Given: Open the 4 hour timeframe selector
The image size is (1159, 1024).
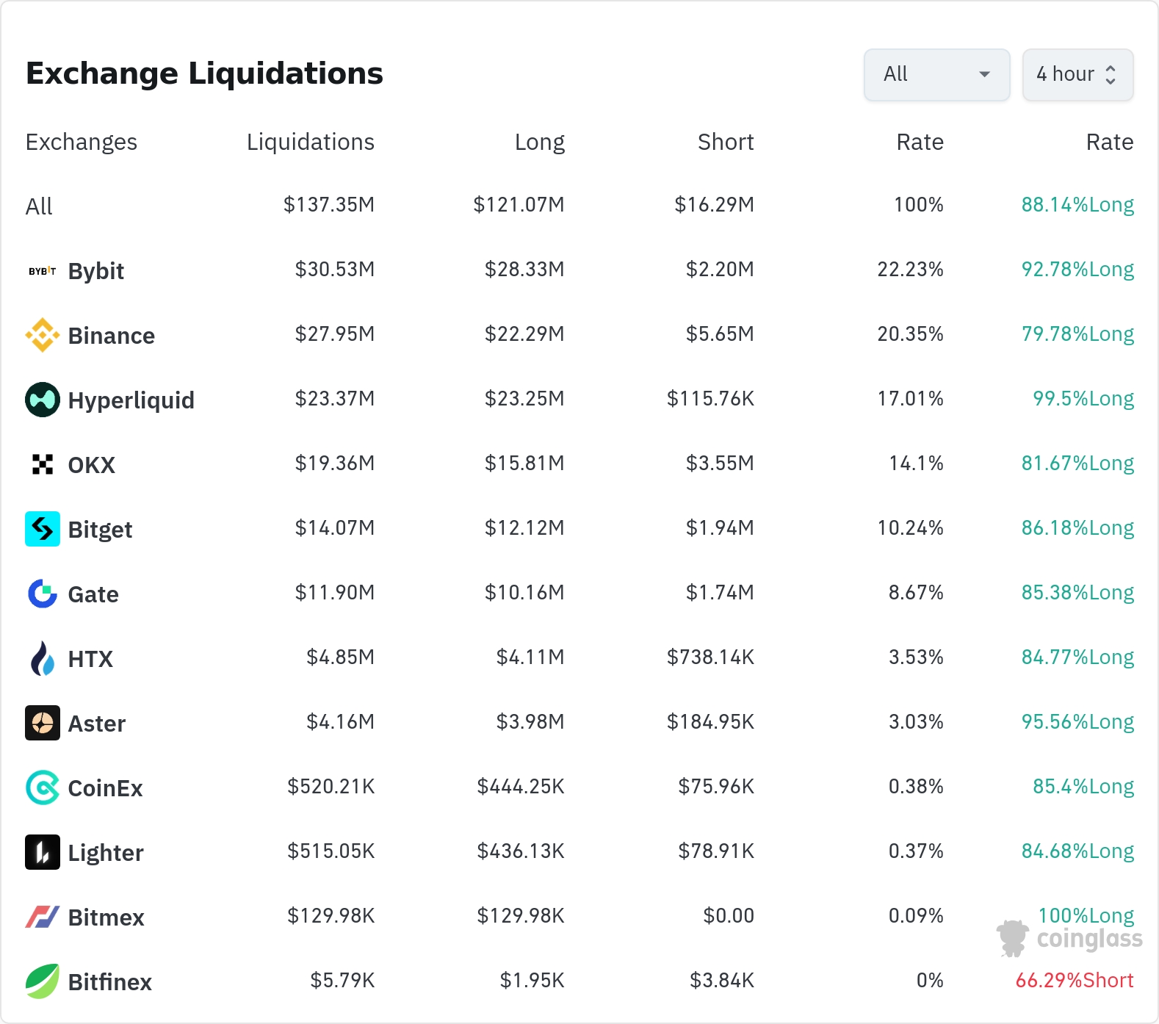Looking at the screenshot, I should [x=1077, y=74].
